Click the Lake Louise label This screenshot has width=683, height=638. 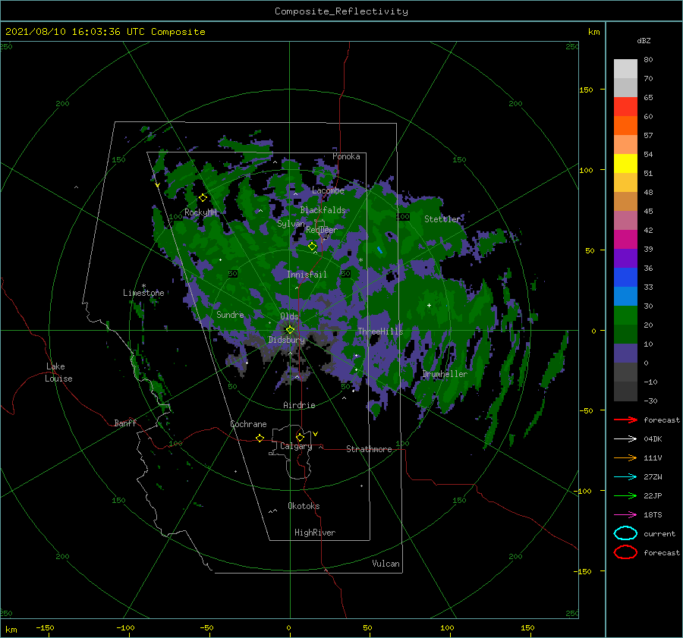coord(58,372)
